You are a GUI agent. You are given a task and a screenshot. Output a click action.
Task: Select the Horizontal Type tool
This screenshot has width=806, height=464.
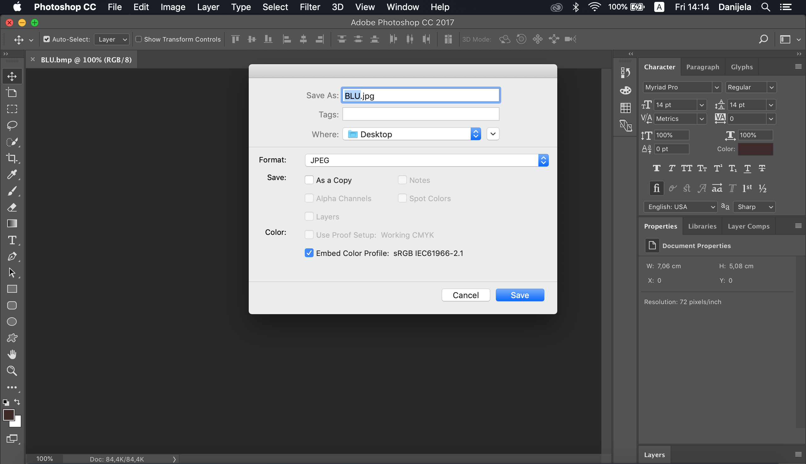tap(12, 240)
